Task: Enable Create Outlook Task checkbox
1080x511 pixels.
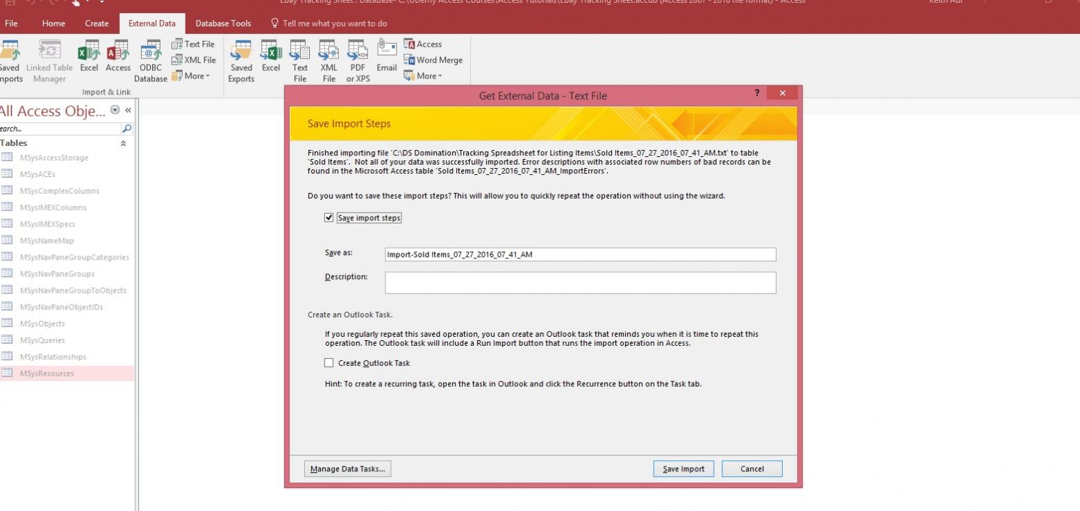Action: [x=329, y=362]
